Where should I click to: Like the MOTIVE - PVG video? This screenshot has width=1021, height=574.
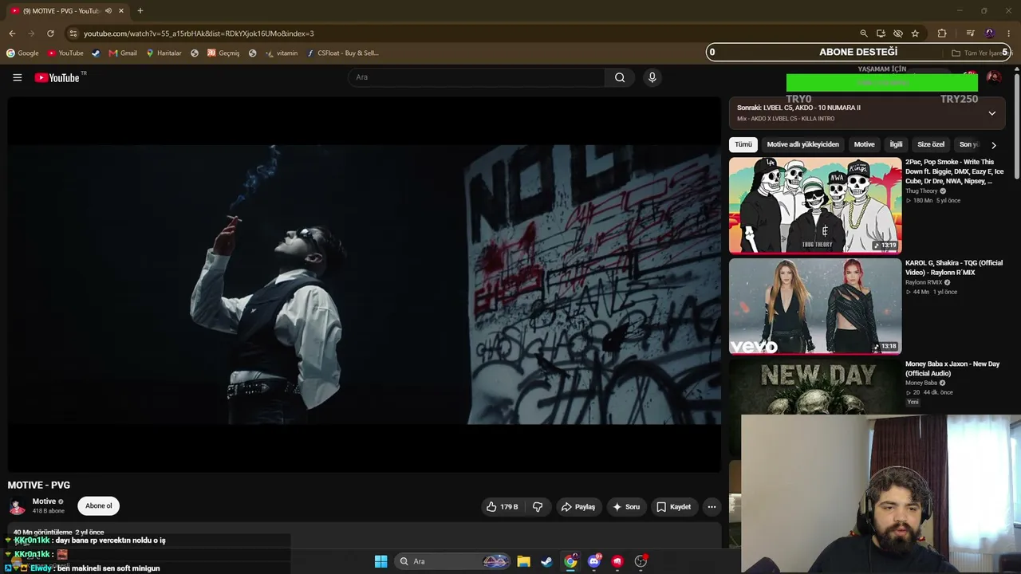[503, 507]
